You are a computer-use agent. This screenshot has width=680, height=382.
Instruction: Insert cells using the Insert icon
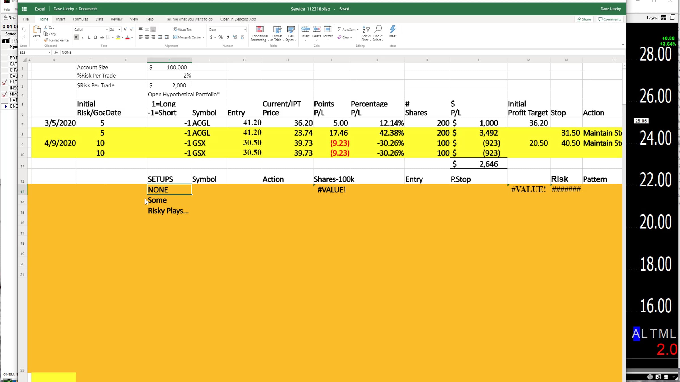[305, 29]
